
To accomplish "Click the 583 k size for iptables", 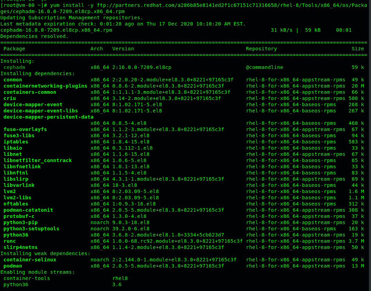I will coord(356,142).
